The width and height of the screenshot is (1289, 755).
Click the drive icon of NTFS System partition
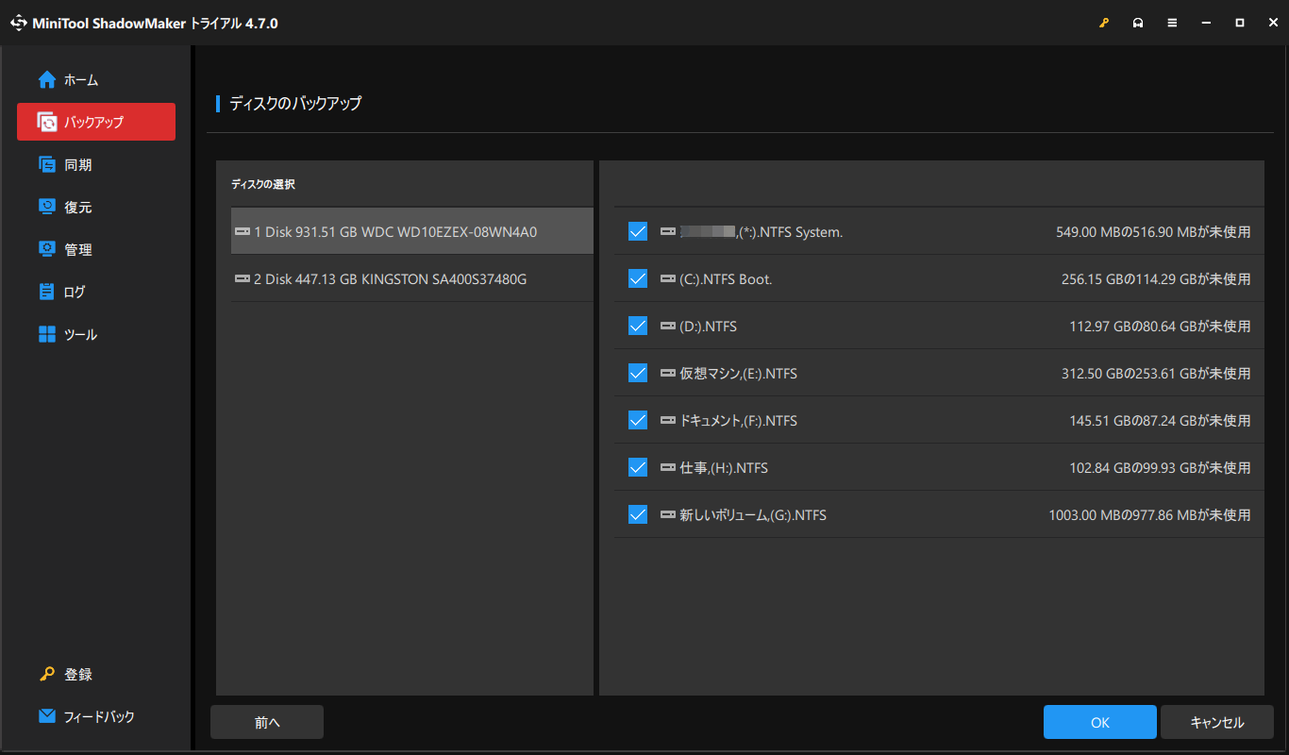coord(668,231)
